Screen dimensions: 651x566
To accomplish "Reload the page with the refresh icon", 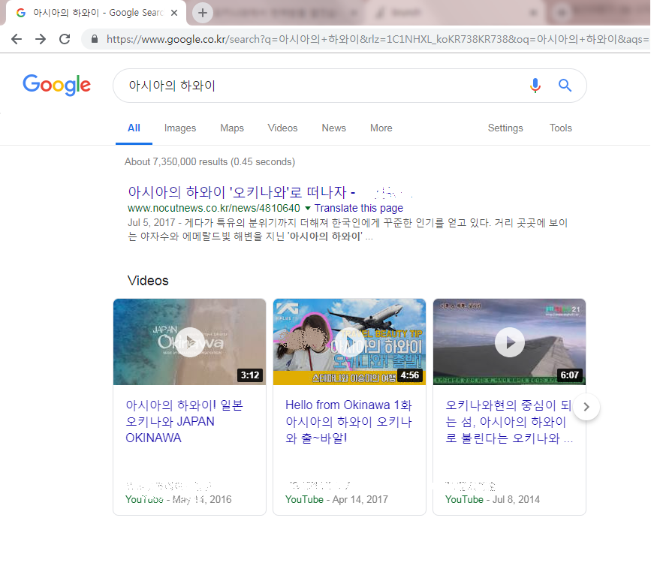I will point(65,39).
